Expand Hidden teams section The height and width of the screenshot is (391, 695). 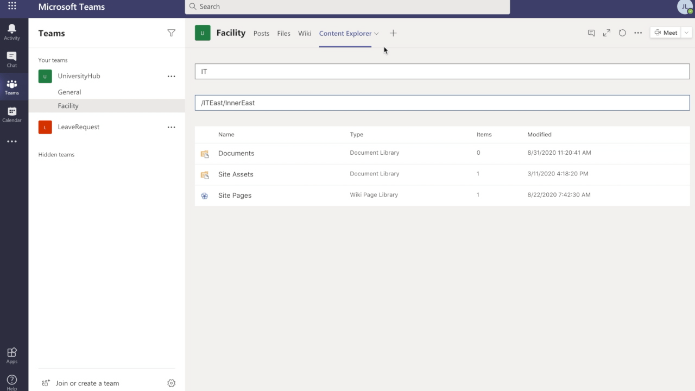pos(56,155)
